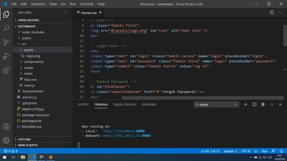The height and width of the screenshot is (161, 287).
Task: Switch to the PROBLEMS panel tab
Action: coord(149,104)
